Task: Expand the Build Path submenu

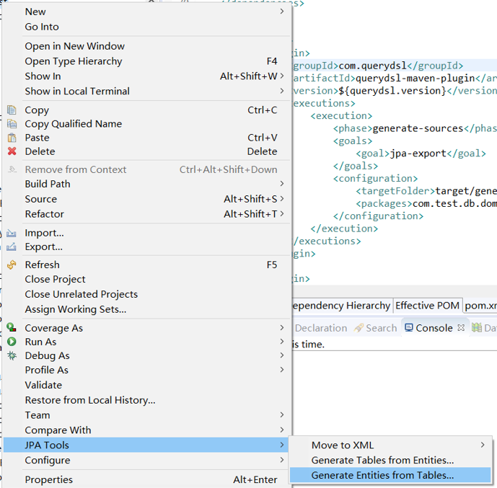Action: coord(281,184)
